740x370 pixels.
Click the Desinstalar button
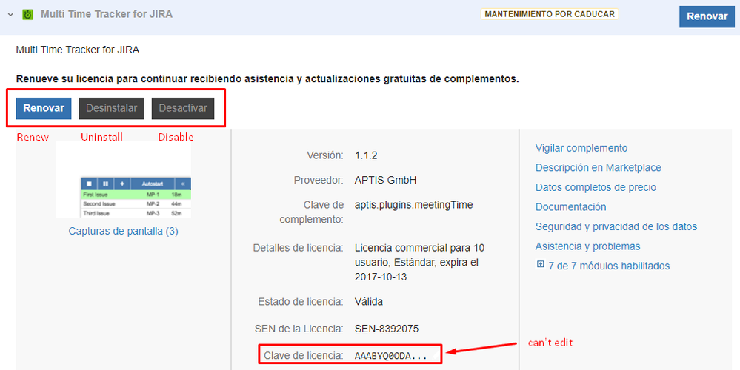coord(111,108)
